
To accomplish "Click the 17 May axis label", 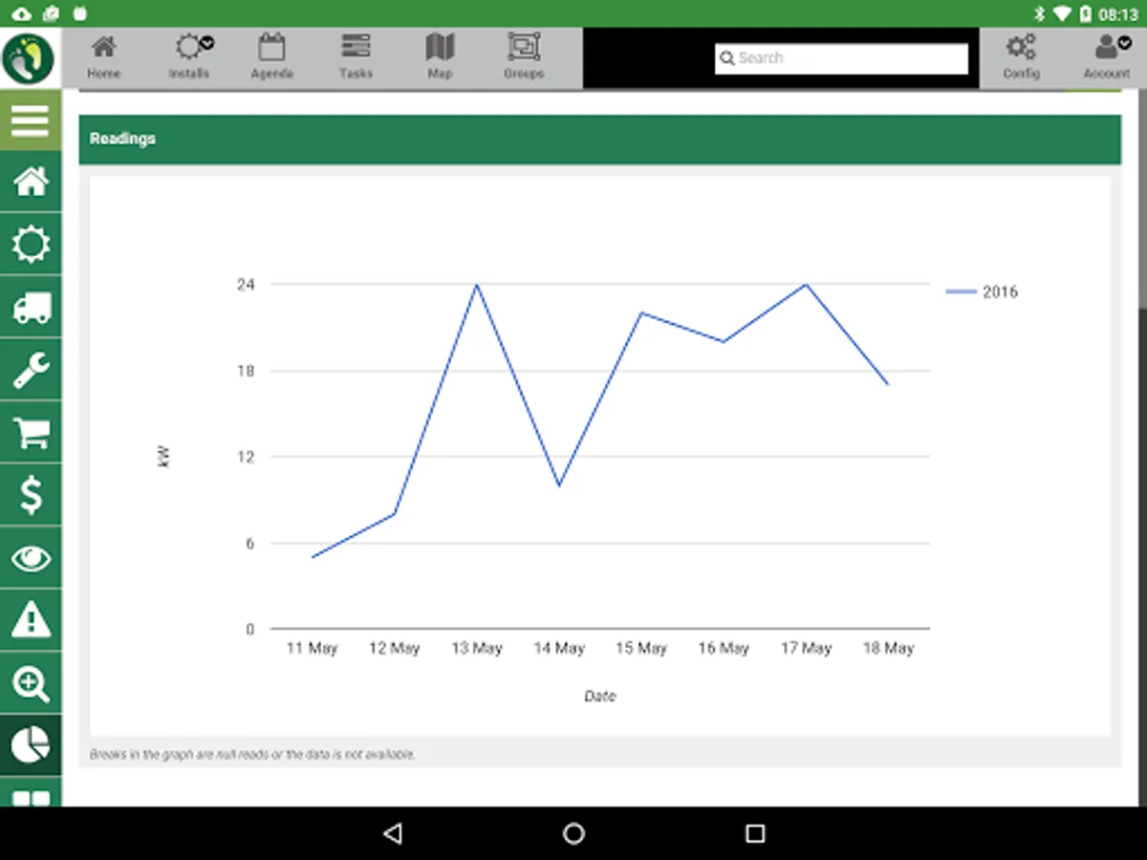I will (806, 648).
